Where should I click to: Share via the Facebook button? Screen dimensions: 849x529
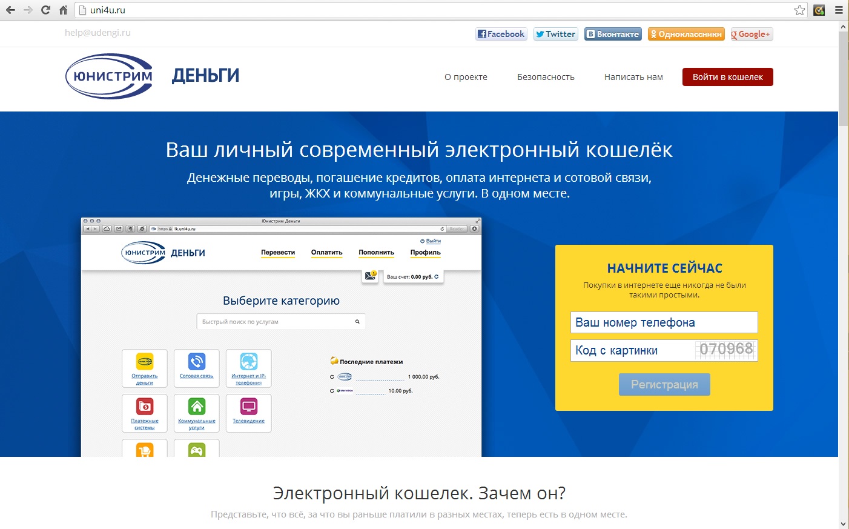[x=501, y=34]
